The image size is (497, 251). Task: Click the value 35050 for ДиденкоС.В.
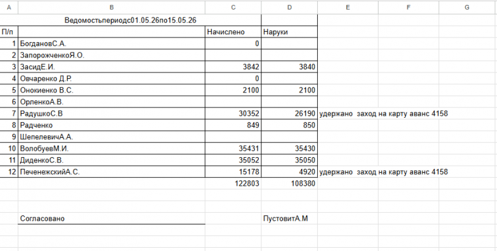pos(289,160)
